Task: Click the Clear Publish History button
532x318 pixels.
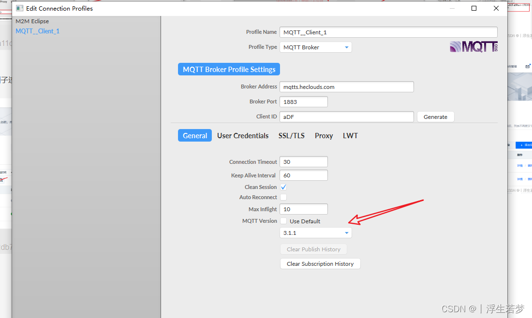Action: pos(313,249)
